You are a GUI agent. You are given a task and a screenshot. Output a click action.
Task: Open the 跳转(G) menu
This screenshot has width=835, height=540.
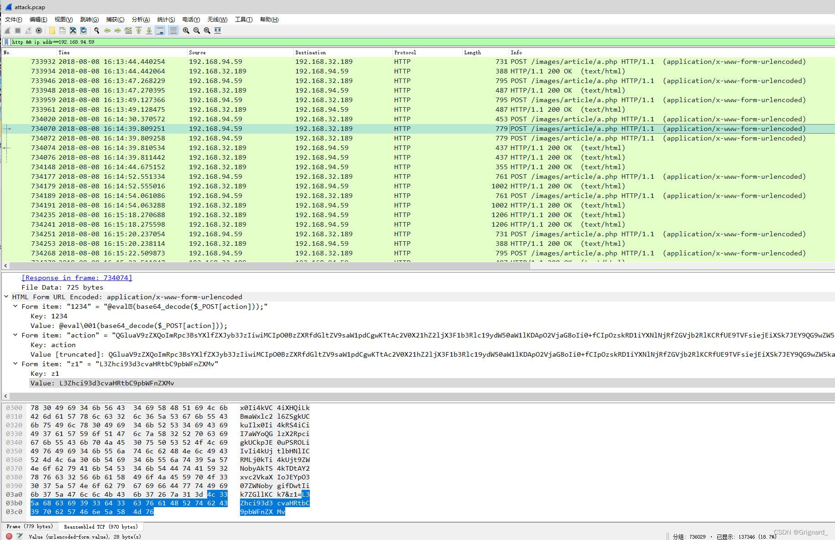[89, 19]
